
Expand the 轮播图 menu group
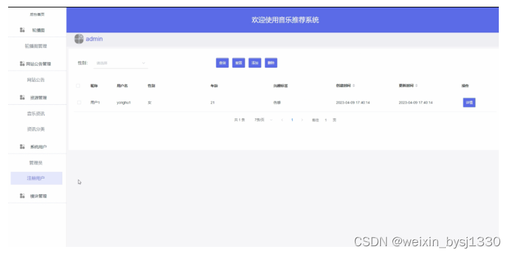click(x=37, y=30)
